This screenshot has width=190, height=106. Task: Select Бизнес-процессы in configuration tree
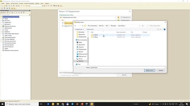tap(9, 47)
